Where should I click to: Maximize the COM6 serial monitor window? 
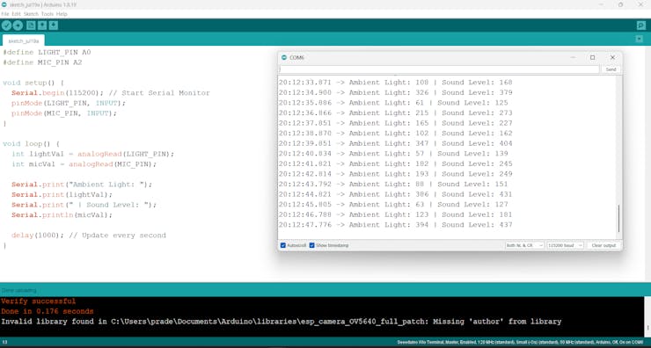592,58
